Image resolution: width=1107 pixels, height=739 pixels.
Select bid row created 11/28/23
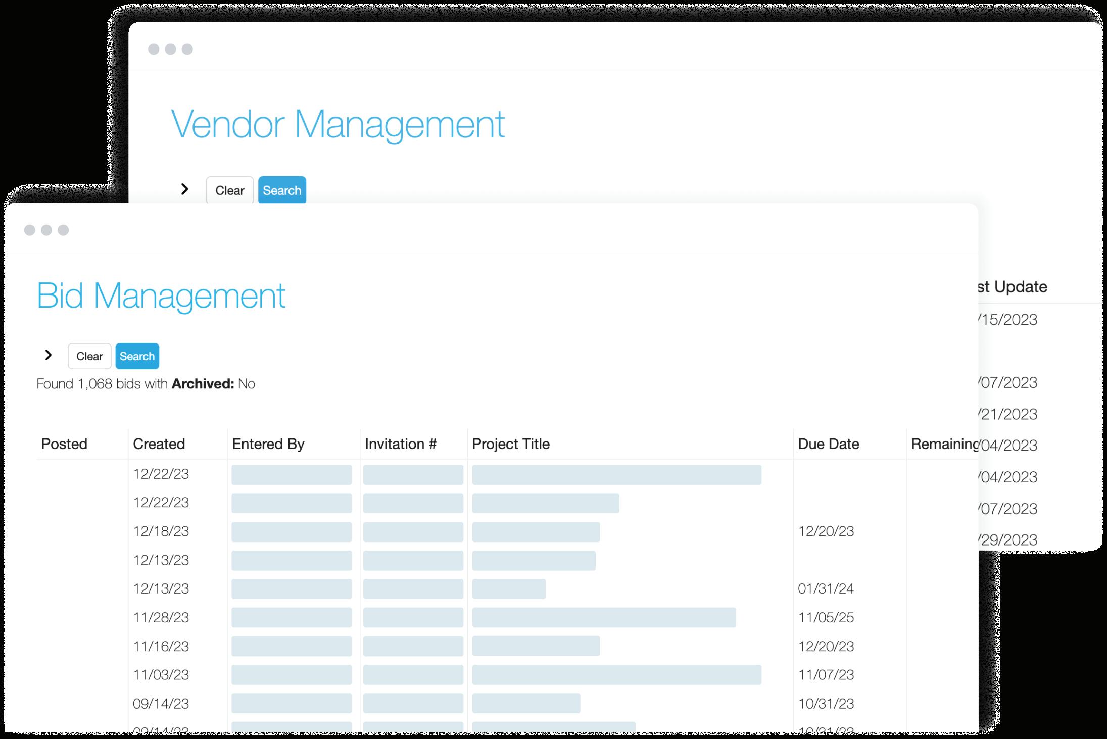(x=161, y=617)
